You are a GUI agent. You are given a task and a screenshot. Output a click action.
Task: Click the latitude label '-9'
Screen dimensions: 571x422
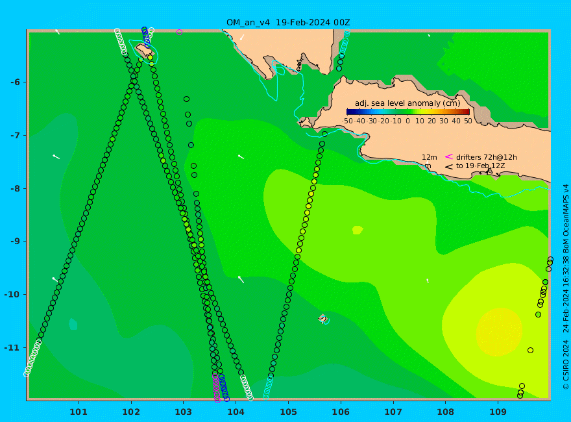(x=14, y=242)
